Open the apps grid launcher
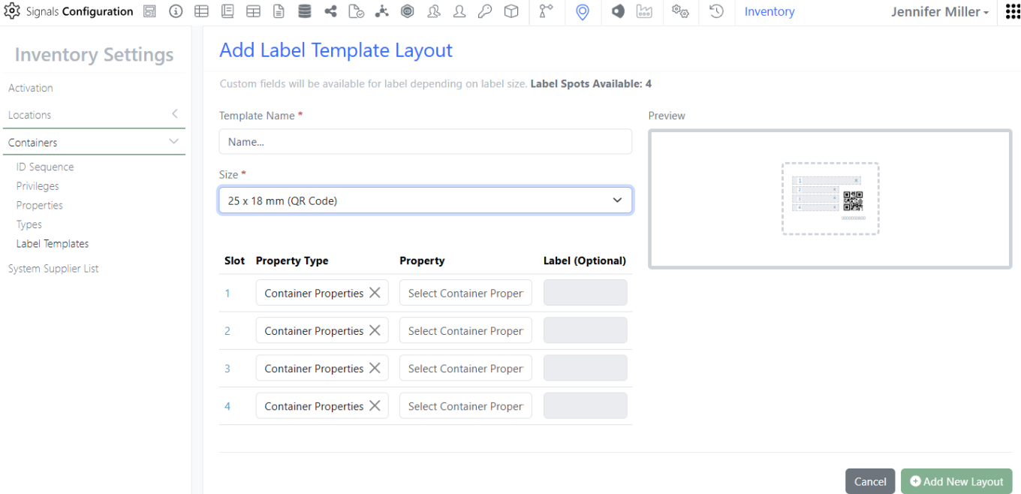Screen dimensions: 1021x494 coord(1012,12)
